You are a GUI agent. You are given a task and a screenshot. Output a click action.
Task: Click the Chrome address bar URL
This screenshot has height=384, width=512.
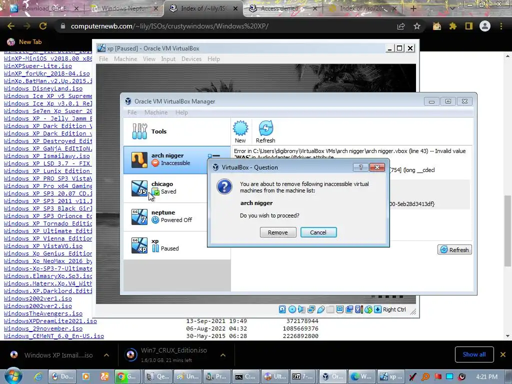coord(169,26)
